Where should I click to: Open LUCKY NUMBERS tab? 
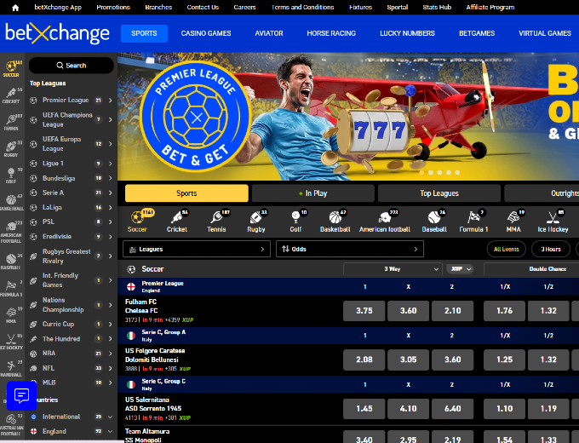pos(407,33)
